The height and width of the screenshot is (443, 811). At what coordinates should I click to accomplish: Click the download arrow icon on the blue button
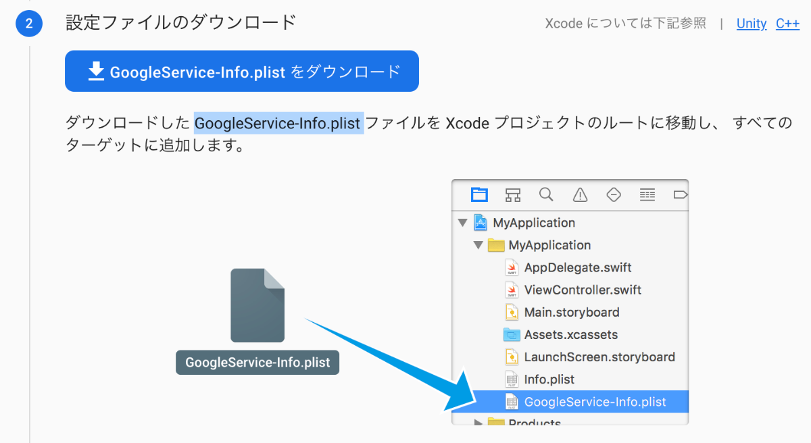(97, 70)
